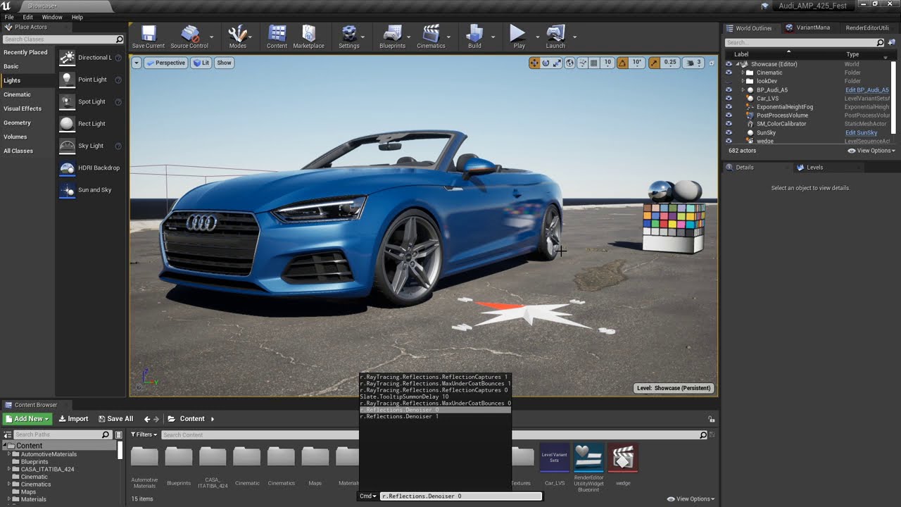Open the Filters dropdown in Content Browser
Screen dimensions: 901x507
pos(144,434)
